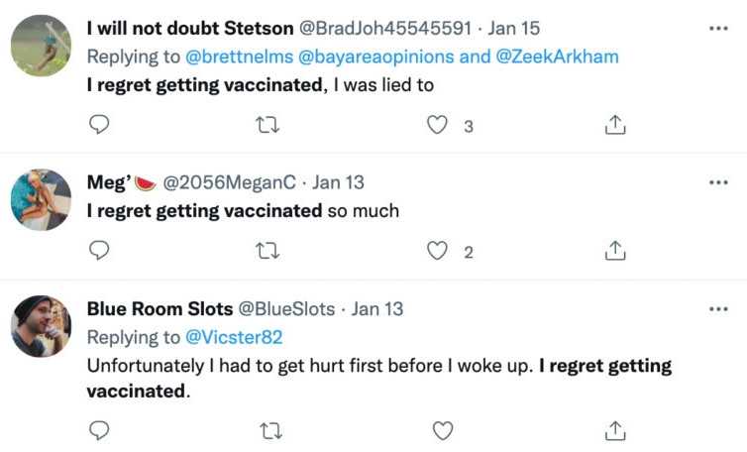
Task: Like Blue Room Slots' tweet
Action: pyautogui.click(x=443, y=430)
